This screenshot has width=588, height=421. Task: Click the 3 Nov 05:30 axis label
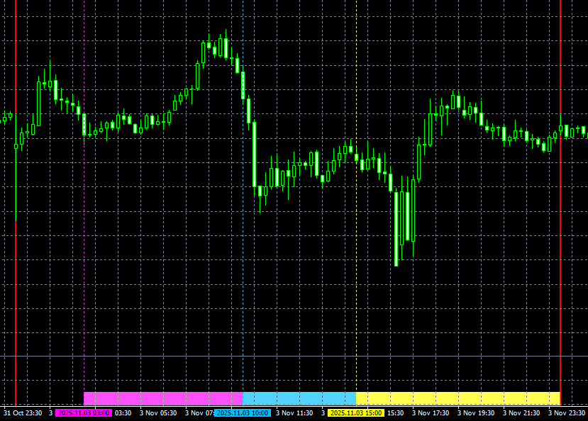pyautogui.click(x=158, y=413)
